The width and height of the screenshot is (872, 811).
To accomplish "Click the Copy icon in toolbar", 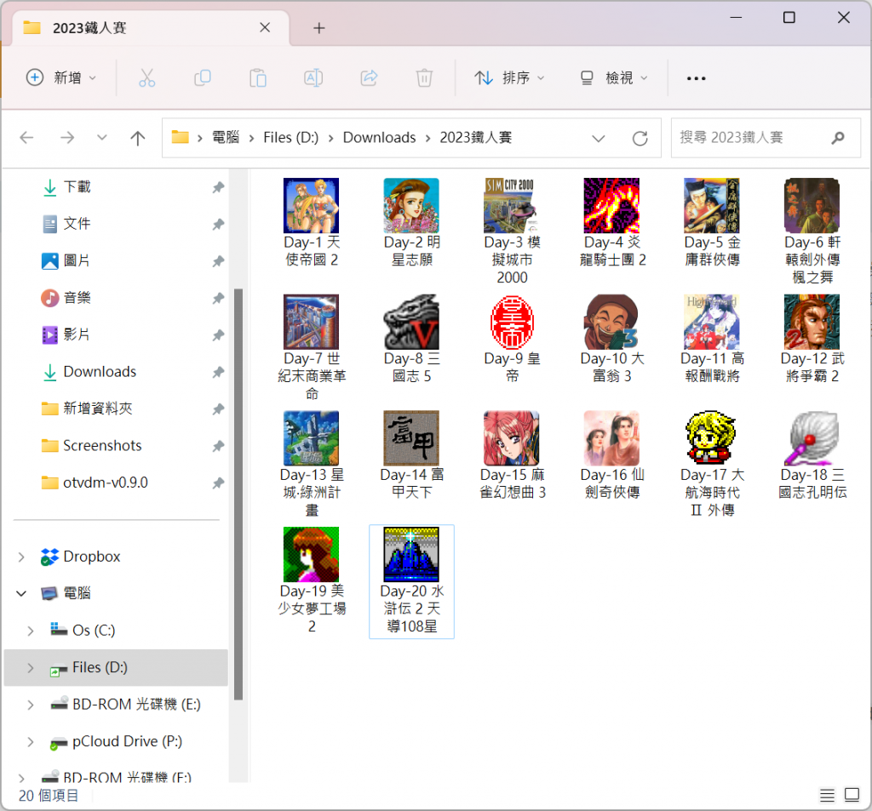I will [203, 77].
